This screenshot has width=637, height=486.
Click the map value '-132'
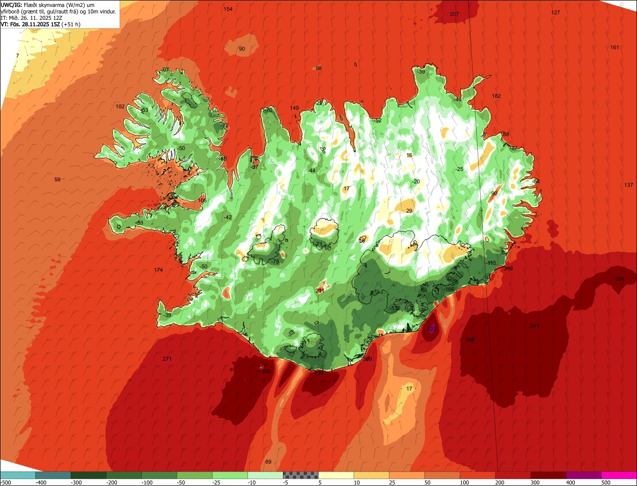(x=396, y=308)
